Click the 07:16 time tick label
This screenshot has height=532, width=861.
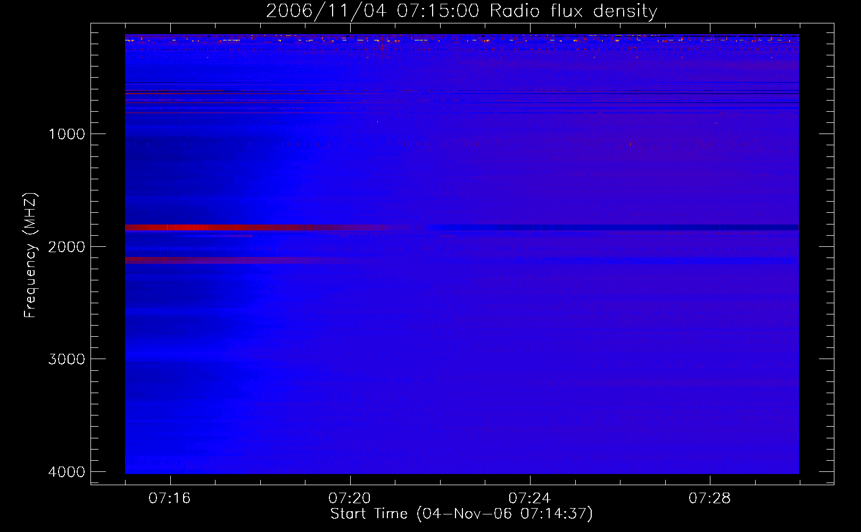[170, 498]
